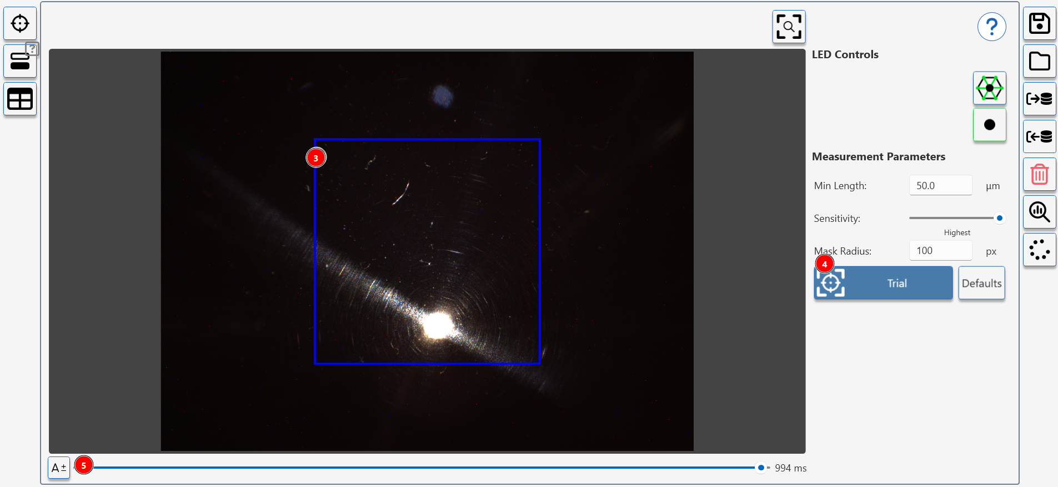Open the layout panel with question mark badge
This screenshot has height=487, width=1058.
coord(20,61)
